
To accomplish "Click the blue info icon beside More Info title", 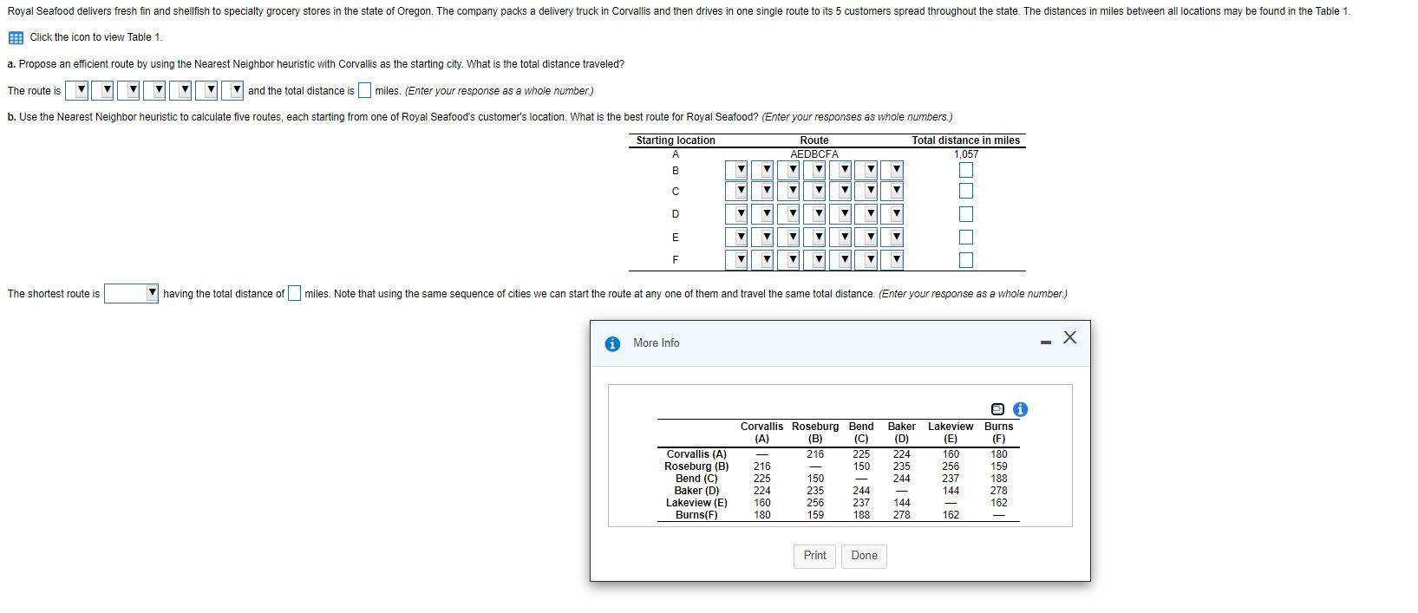I will coord(612,343).
